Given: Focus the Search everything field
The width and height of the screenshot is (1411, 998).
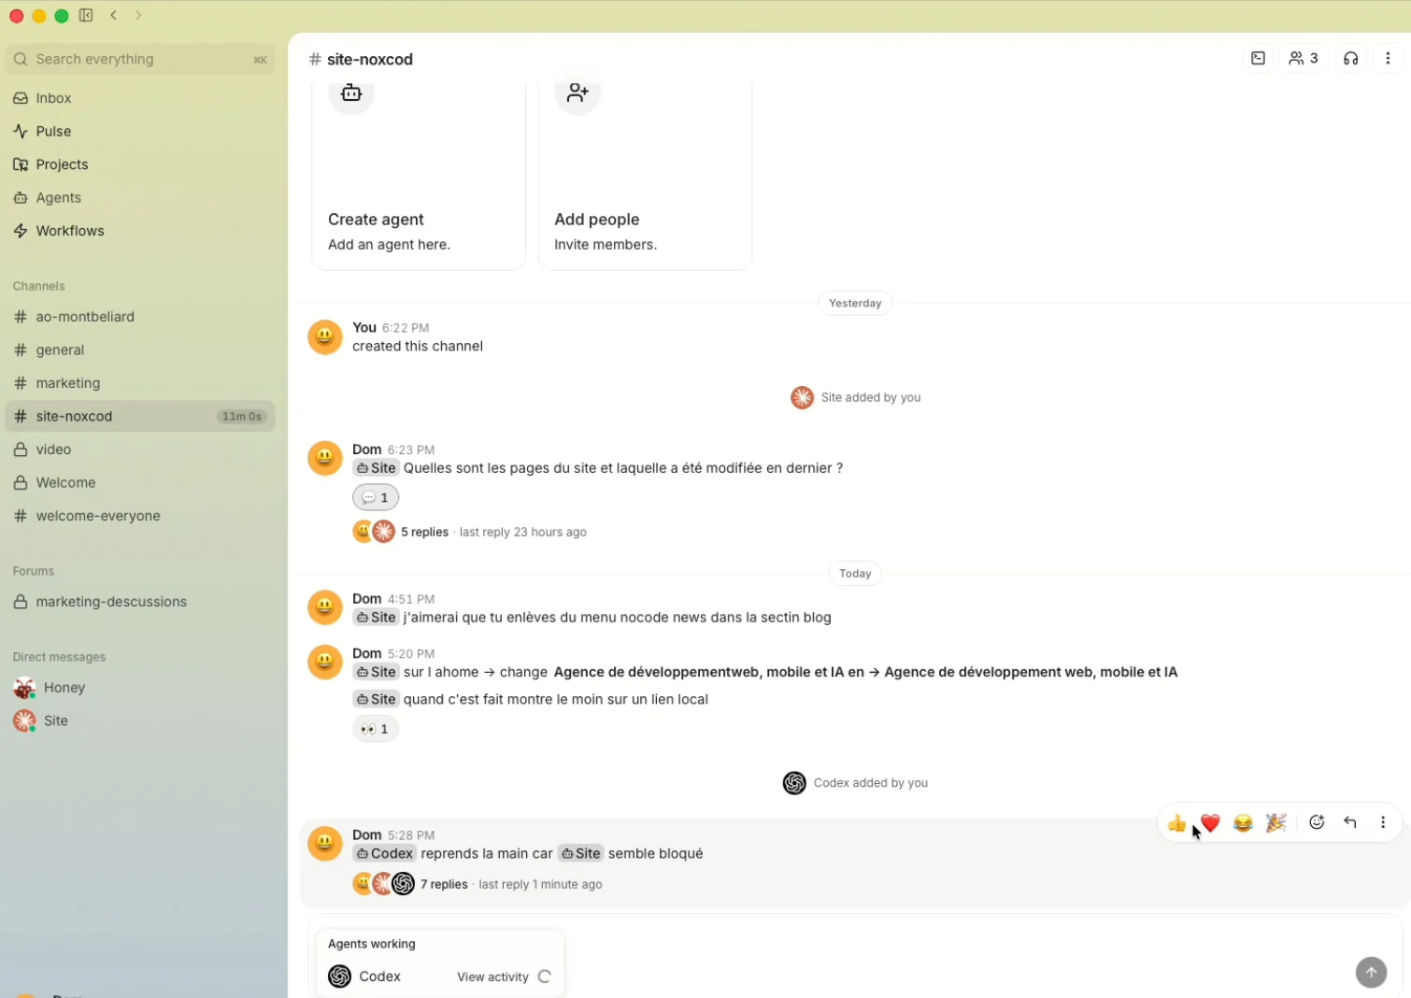Looking at the screenshot, I should coord(140,59).
